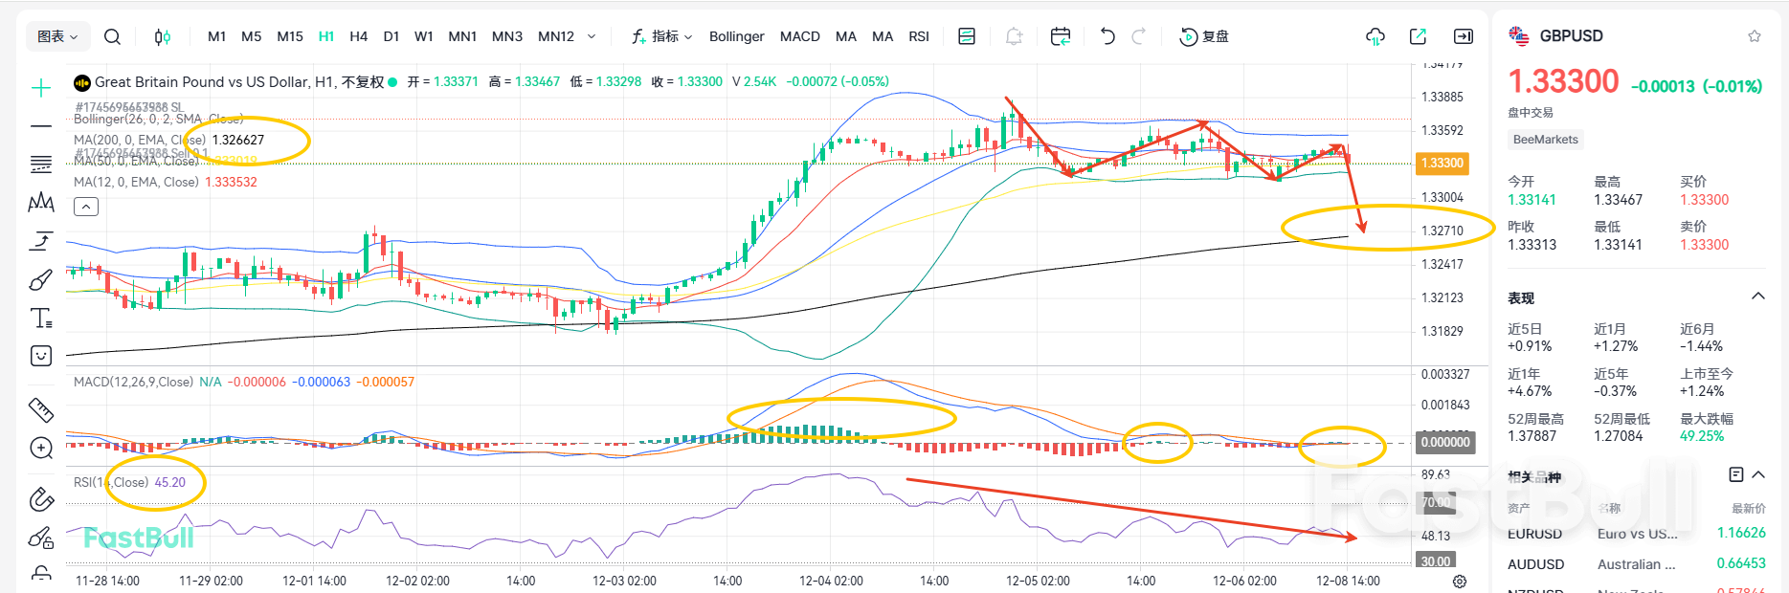This screenshot has height=593, width=1789.
Task: Collapse the 表现 performance section
Action: pyautogui.click(x=1757, y=296)
